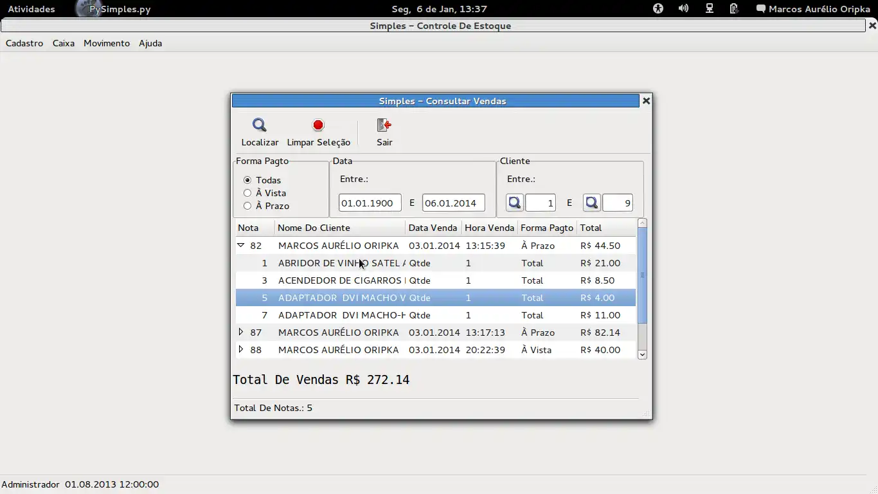This screenshot has height=494, width=878.
Task: Click the Total De Notas.: 5 status
Action: point(273,408)
